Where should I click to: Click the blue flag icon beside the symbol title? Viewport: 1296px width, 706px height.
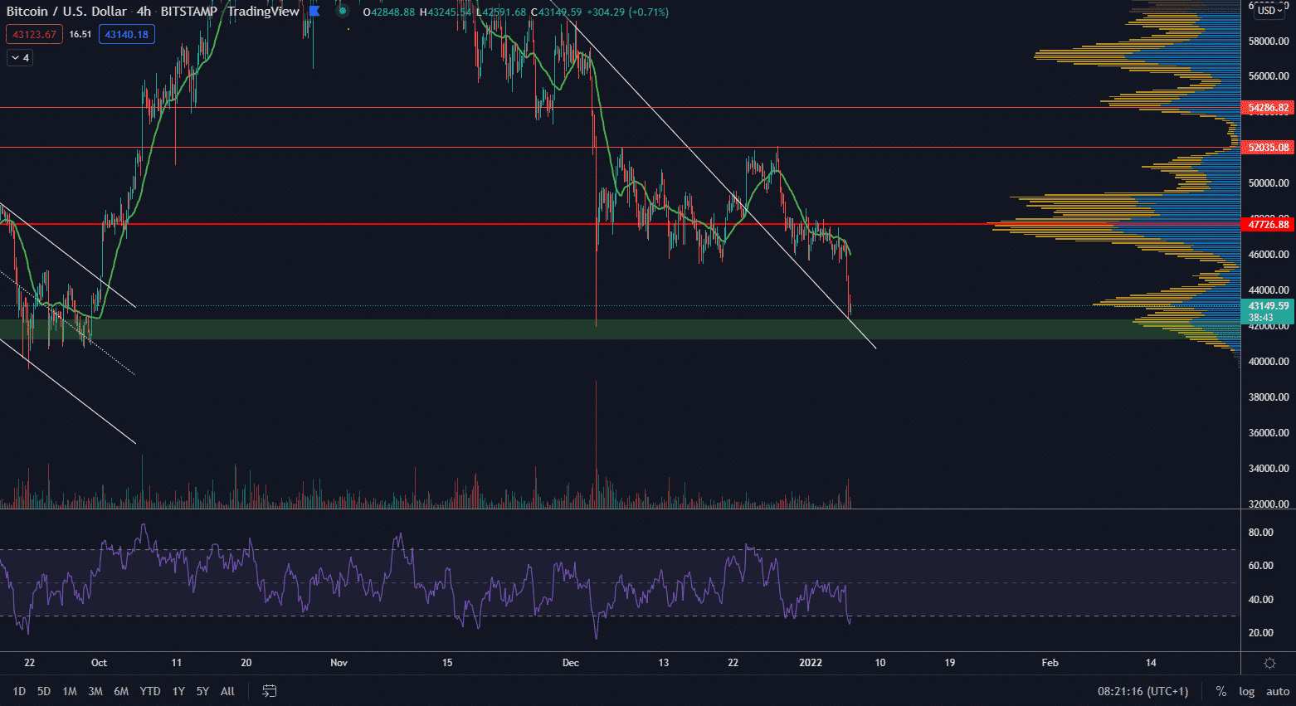(314, 12)
